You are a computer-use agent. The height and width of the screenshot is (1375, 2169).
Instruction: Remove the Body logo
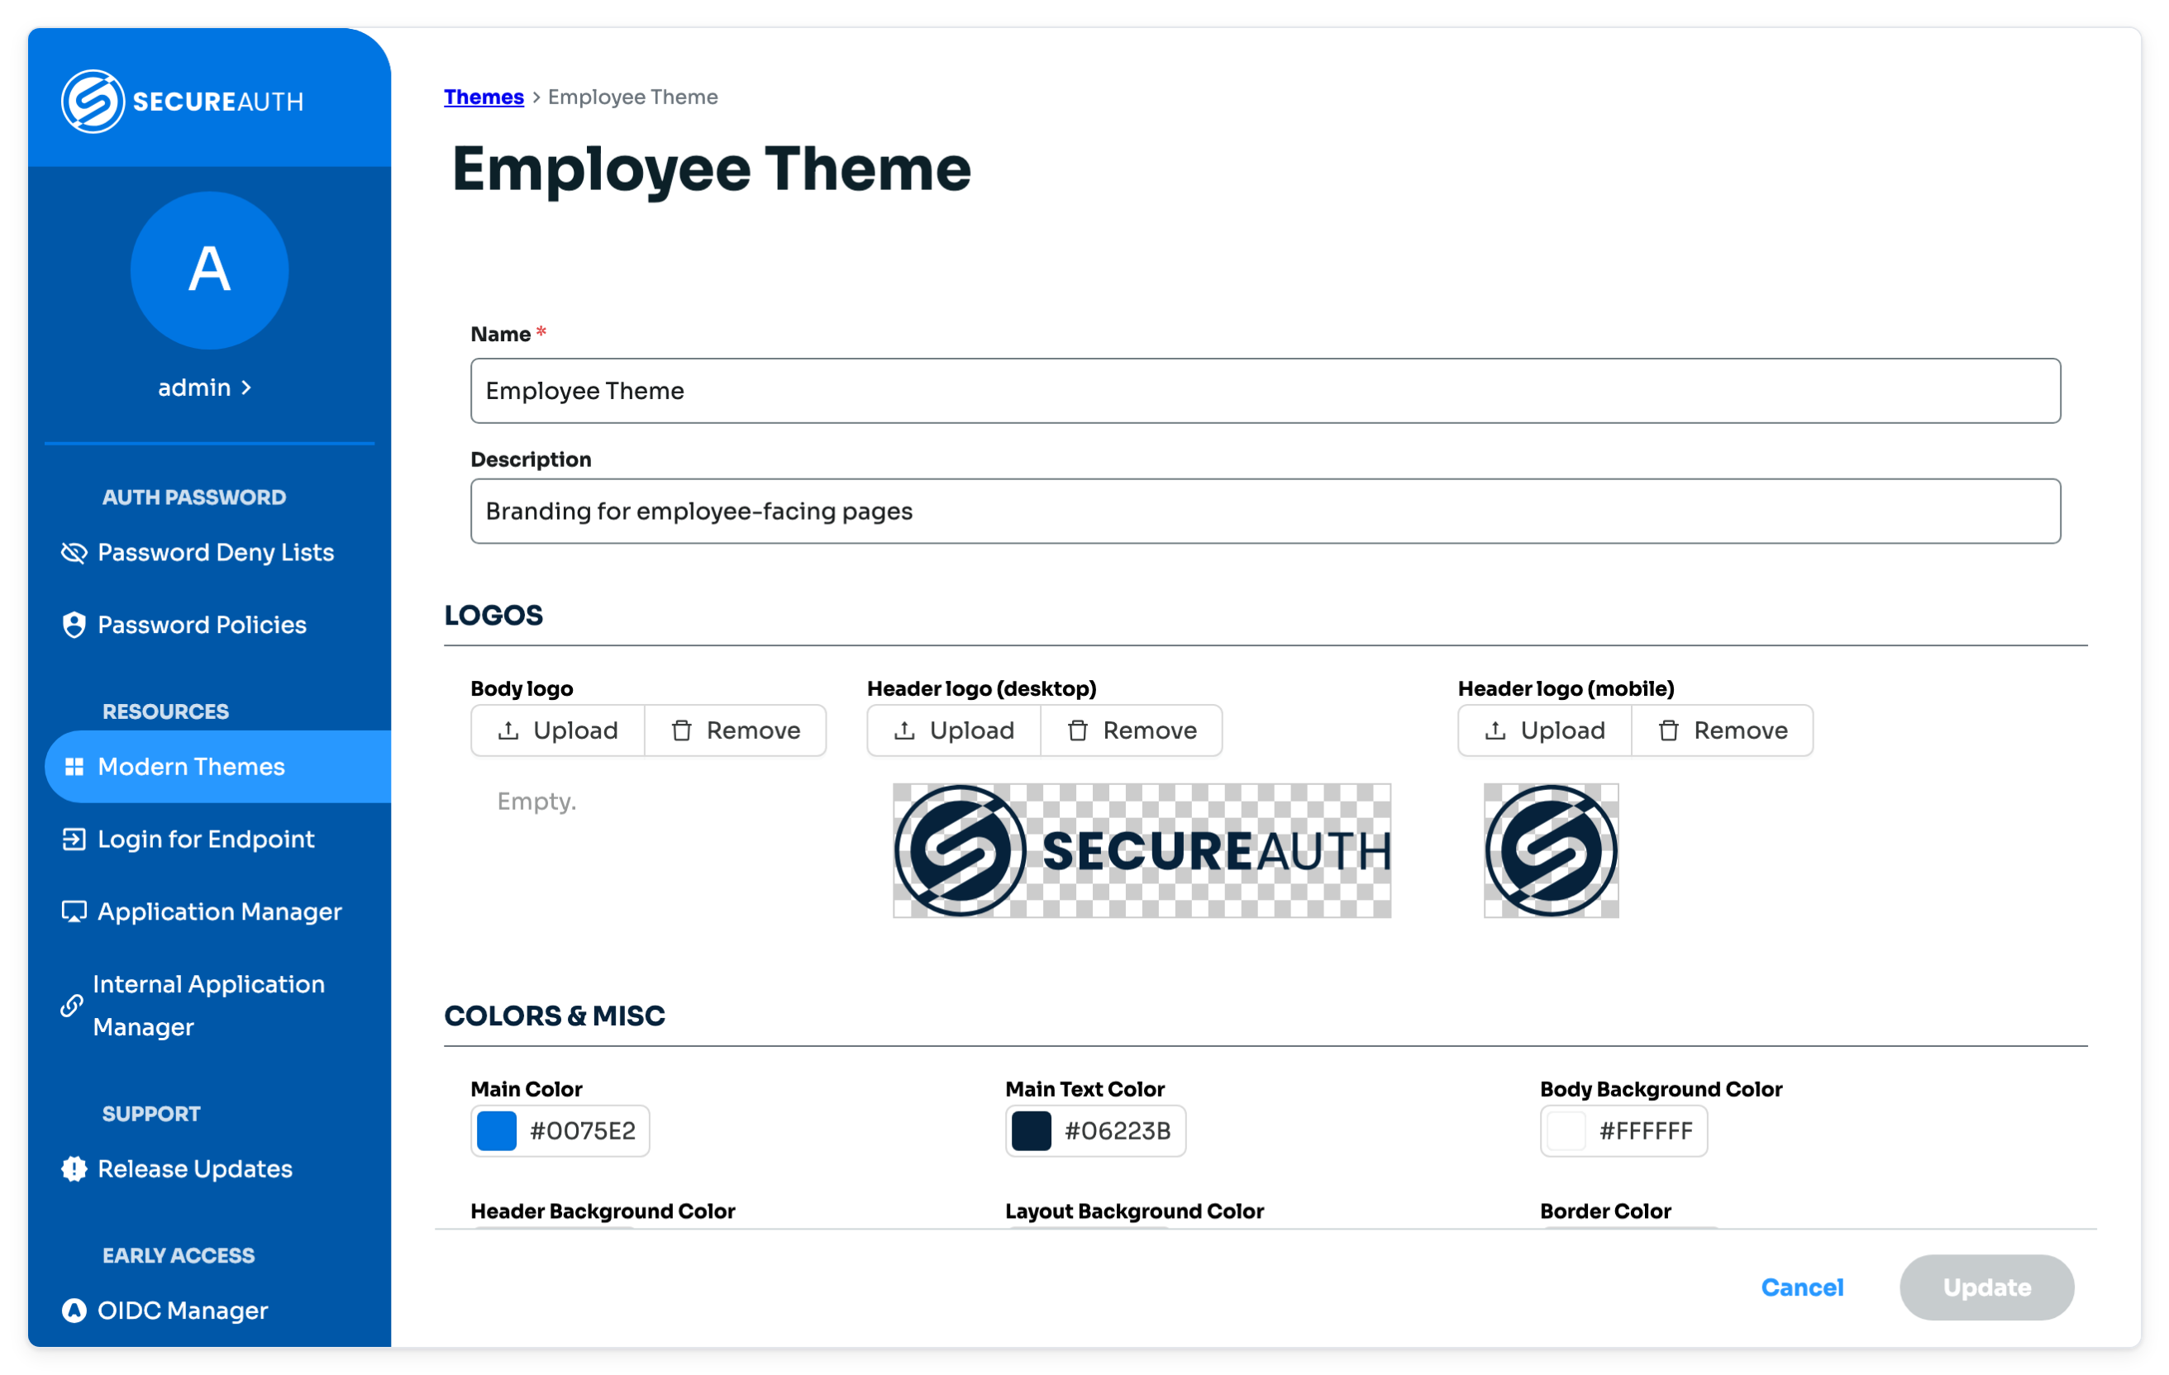click(x=736, y=731)
